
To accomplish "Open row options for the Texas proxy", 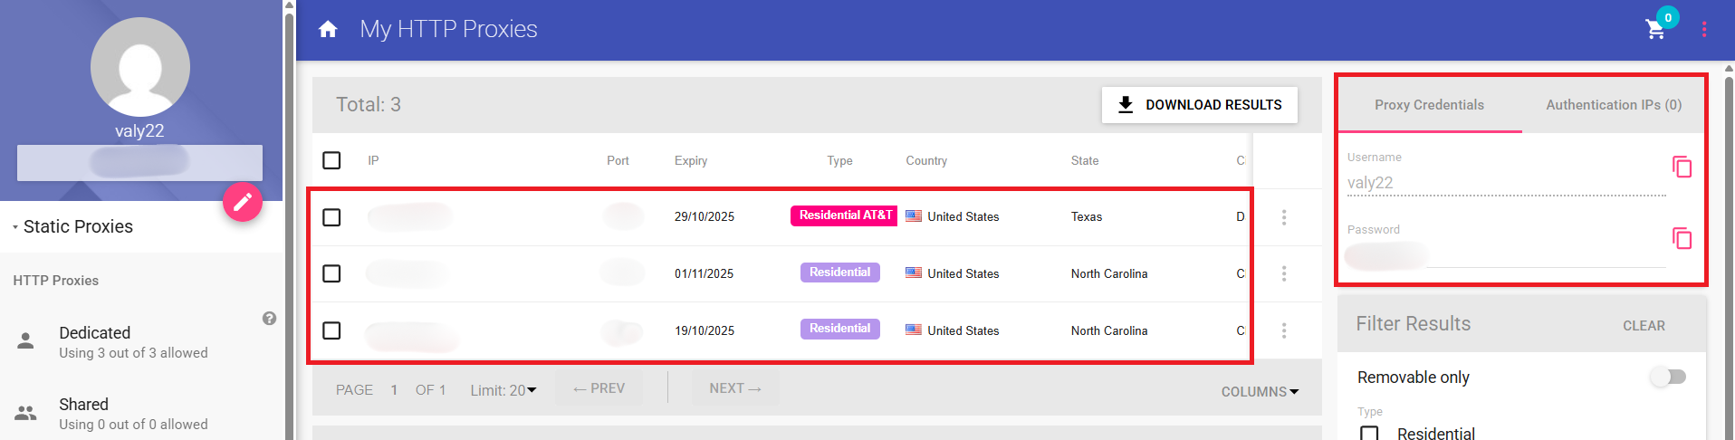I will coord(1284,217).
